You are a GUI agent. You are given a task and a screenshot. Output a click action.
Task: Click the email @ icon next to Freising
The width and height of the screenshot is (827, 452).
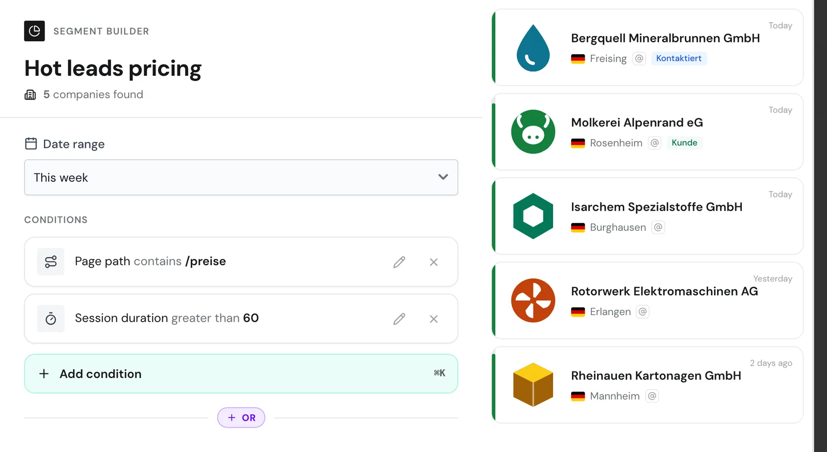click(x=639, y=58)
